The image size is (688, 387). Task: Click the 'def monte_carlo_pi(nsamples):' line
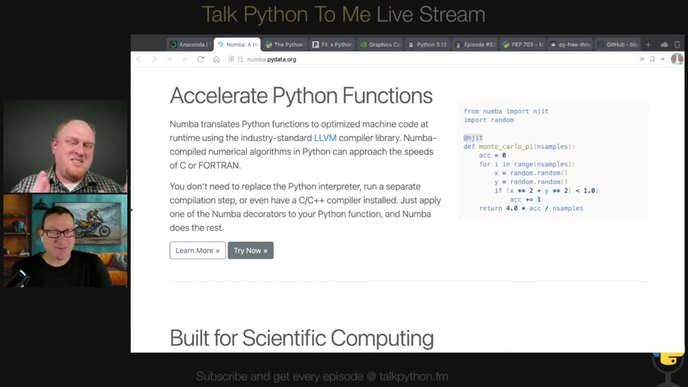[519, 146]
